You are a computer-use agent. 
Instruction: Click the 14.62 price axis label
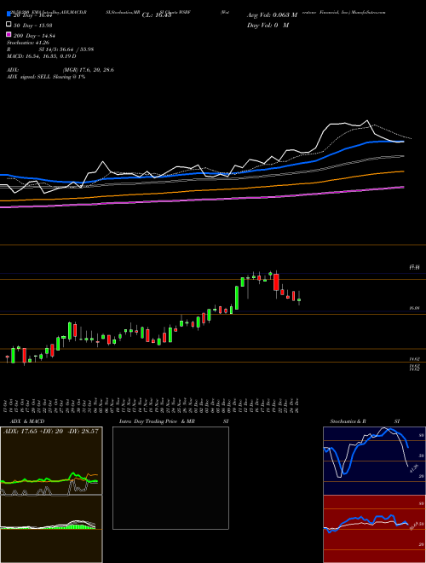click(x=414, y=358)
